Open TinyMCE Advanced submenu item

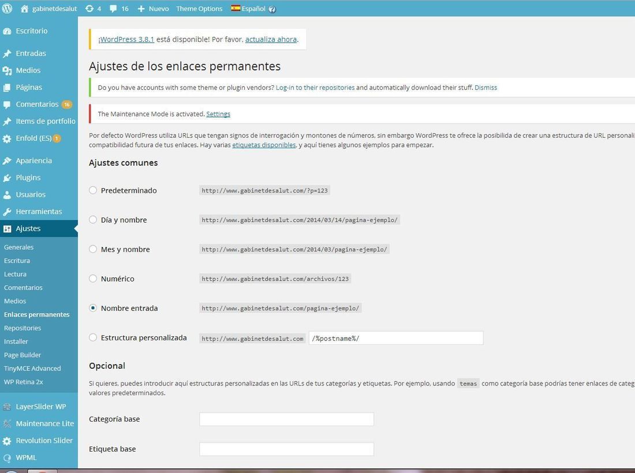point(32,369)
